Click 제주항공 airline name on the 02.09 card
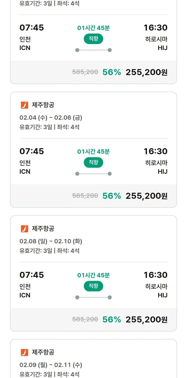Viewport: 187px width, 378px height. coord(43,352)
